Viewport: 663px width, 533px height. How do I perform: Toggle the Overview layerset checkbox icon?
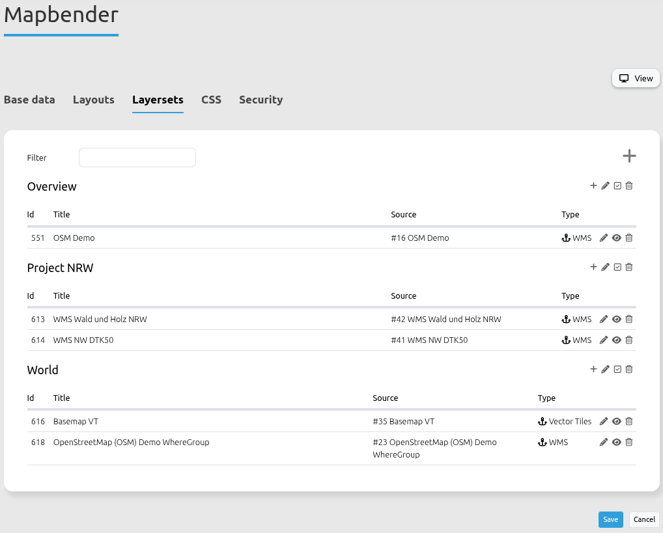click(617, 186)
